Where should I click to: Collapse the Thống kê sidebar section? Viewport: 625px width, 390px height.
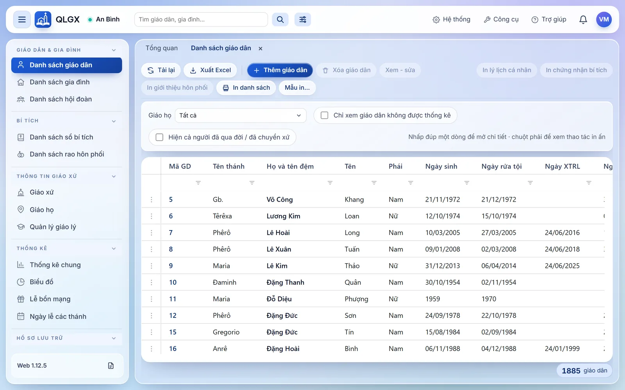click(114, 248)
